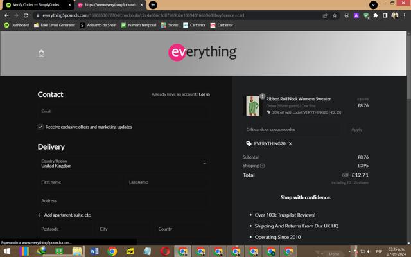This screenshot has width=411, height=257.
Task: Click the Email input field
Action: pyautogui.click(x=124, y=111)
